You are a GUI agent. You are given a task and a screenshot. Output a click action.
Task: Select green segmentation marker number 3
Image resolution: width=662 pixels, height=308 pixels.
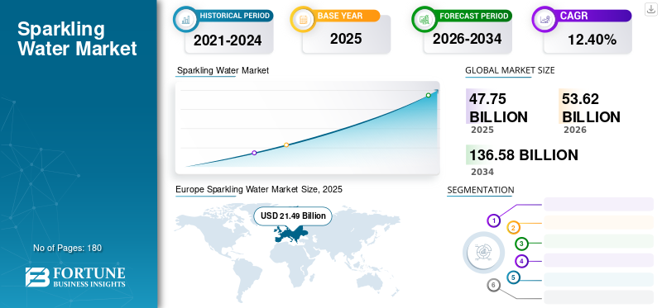(x=521, y=244)
